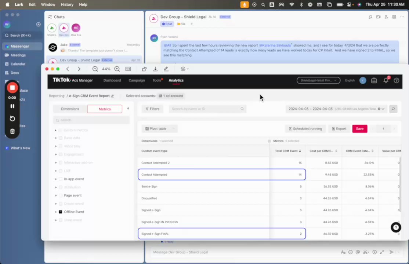The height and width of the screenshot is (264, 409).
Task: Click the Reporting breadcrumb link
Action: [57, 96]
